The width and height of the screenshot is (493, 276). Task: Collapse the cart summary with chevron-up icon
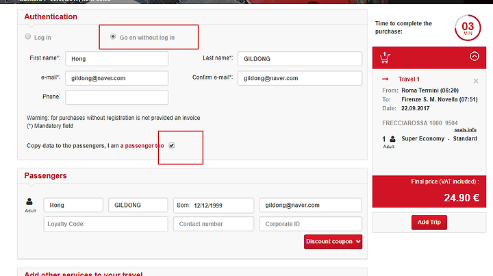coord(475,56)
